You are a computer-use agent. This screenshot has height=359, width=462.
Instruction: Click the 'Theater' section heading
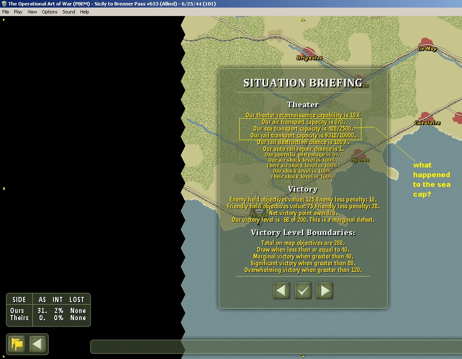(303, 105)
